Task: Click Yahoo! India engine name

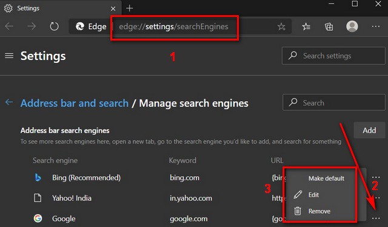Action: [72, 198]
